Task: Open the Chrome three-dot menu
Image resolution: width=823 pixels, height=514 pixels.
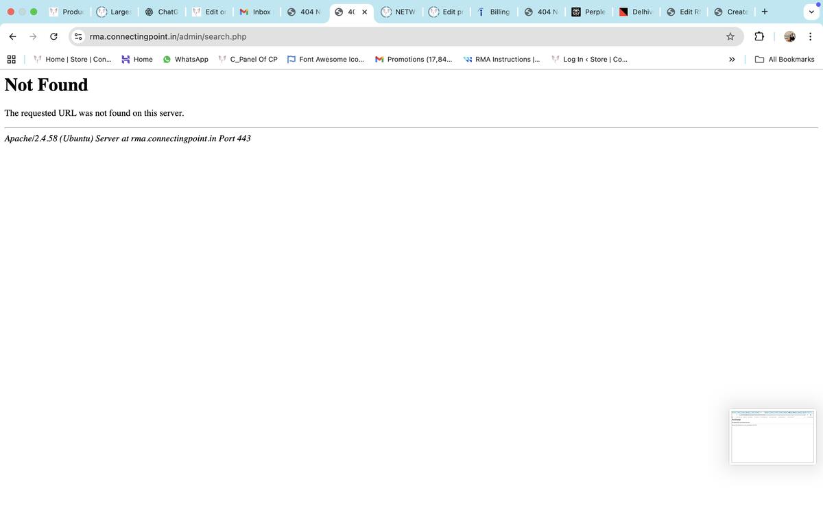Action: coord(810,36)
